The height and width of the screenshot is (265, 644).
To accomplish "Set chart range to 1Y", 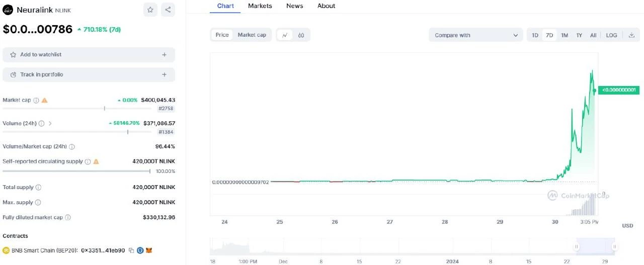I will pyautogui.click(x=579, y=35).
